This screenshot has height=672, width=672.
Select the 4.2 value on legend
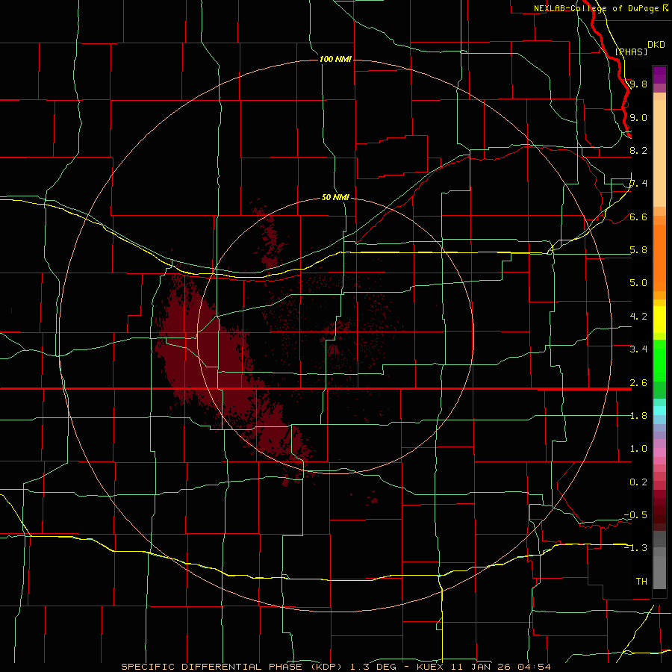[x=638, y=317]
